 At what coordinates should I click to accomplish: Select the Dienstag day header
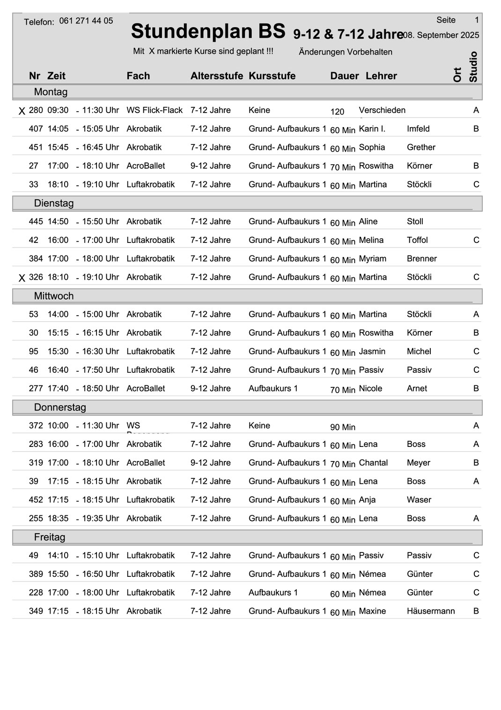click(x=54, y=203)
